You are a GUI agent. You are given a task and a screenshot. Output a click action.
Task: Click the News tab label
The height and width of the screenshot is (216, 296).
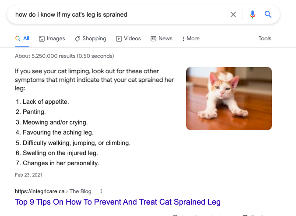click(166, 39)
